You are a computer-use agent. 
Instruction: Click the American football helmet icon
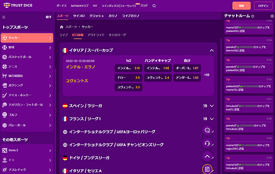5,105
